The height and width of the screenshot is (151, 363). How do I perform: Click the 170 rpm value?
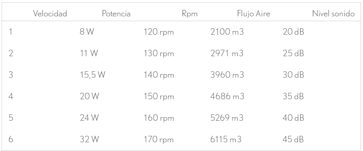(x=159, y=140)
